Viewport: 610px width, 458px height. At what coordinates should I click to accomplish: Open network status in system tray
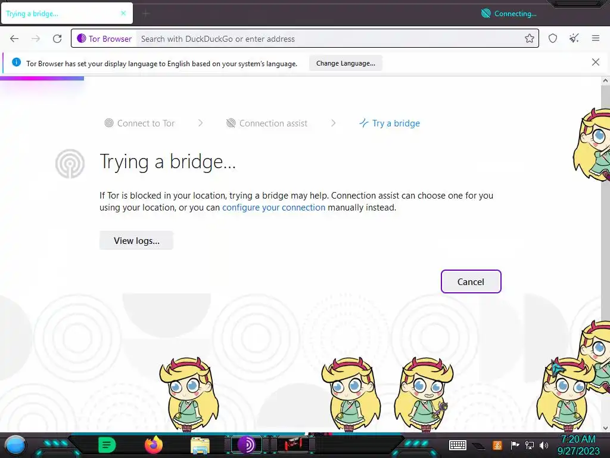pyautogui.click(x=529, y=445)
